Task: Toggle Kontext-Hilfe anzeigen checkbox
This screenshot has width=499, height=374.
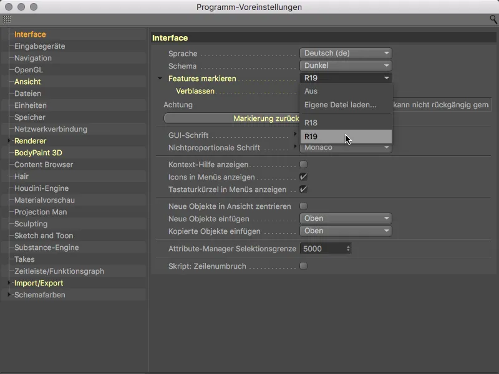Action: 303,165
